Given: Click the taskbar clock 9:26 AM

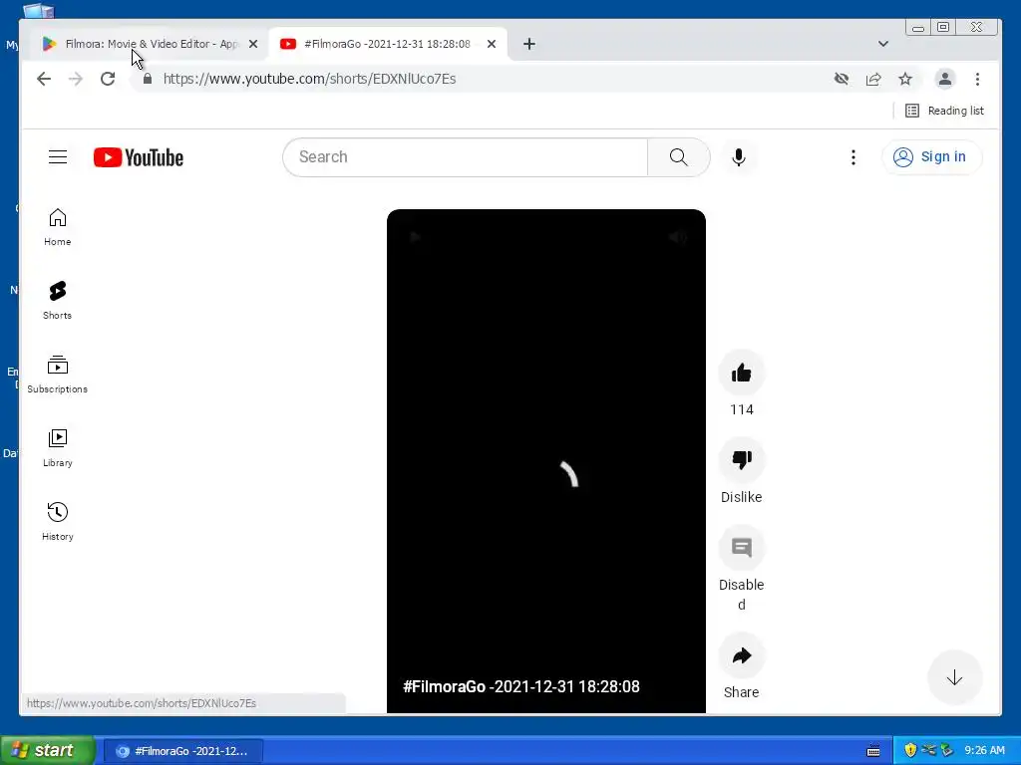Looking at the screenshot, I should coord(984,750).
